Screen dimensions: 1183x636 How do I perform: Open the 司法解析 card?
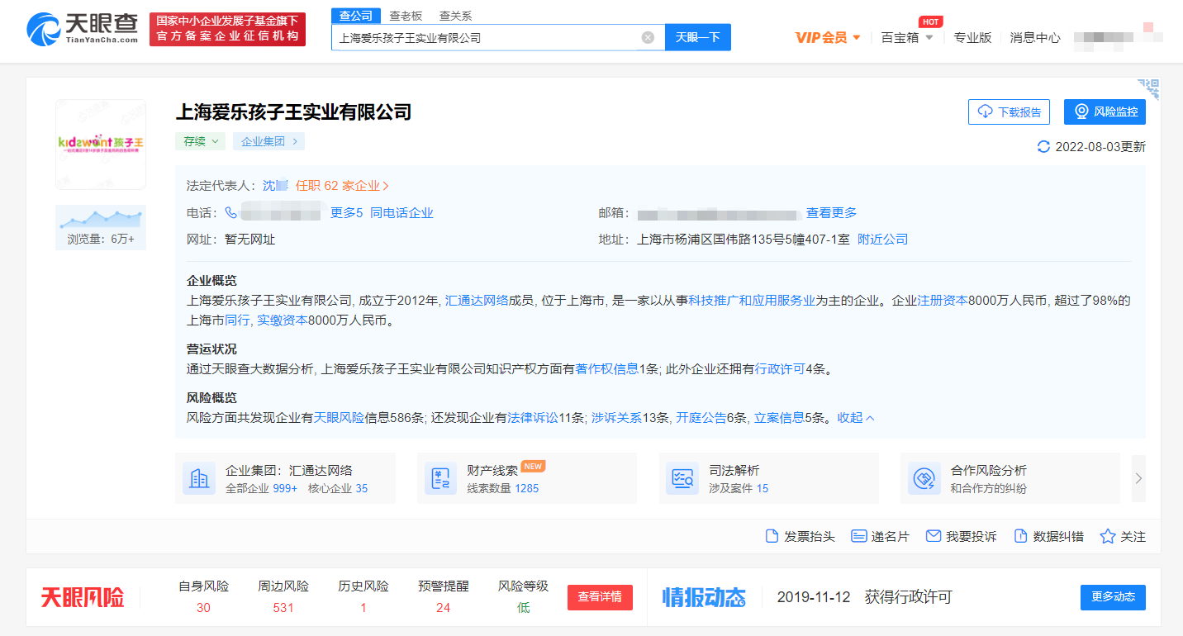click(x=768, y=478)
